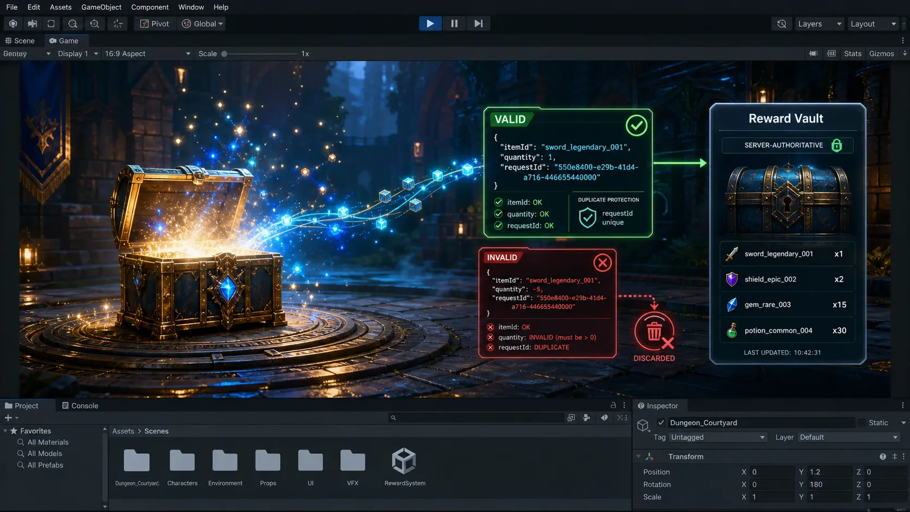Toggle hidden packages visibility icon

pos(622,418)
